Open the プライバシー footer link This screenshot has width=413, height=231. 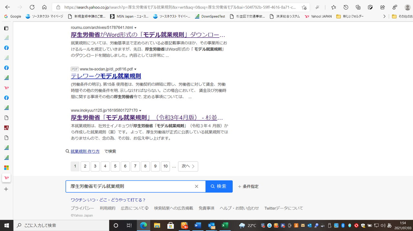pos(82,208)
